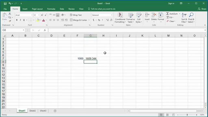Click the Clear button

(x=171, y=21)
